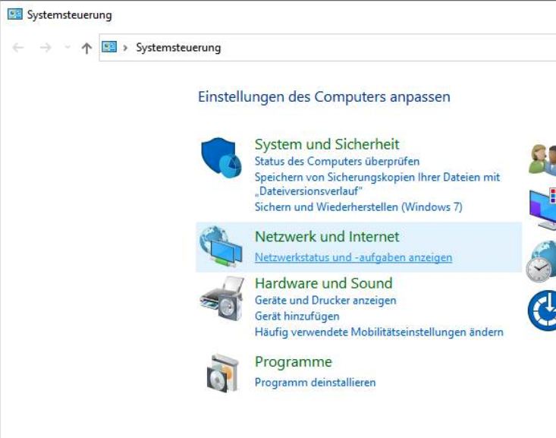Click the Programme disc box icon
Viewport: 556px width, 438px height.
[x=222, y=373]
